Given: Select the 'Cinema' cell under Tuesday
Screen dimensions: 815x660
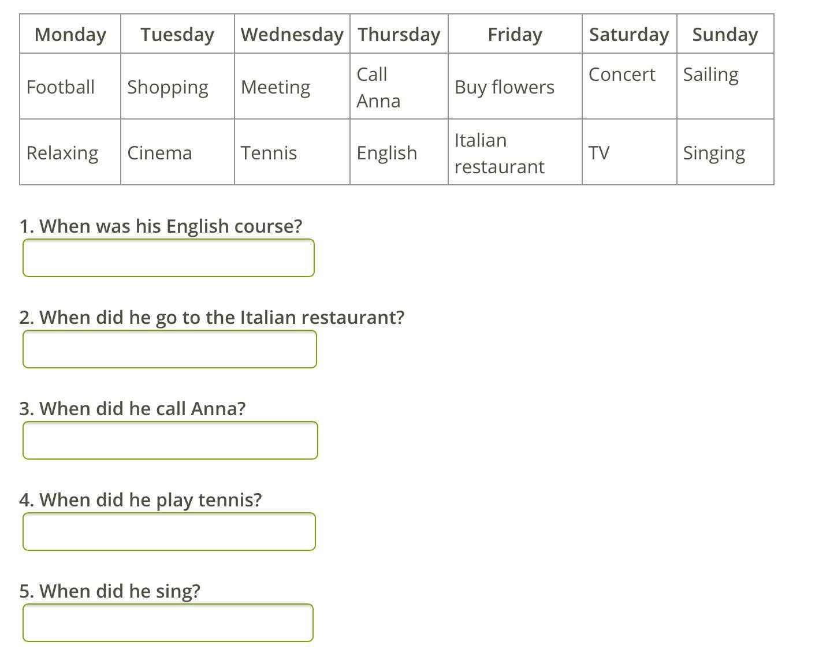Looking at the screenshot, I should tap(177, 152).
